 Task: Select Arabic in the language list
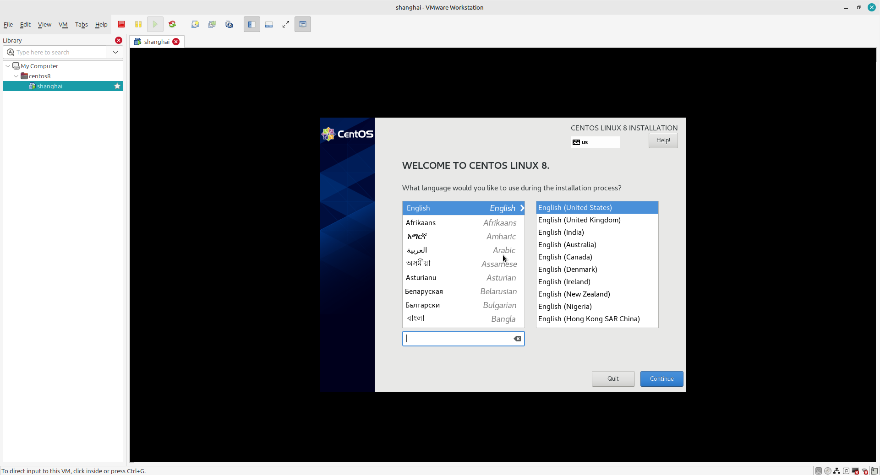pos(463,250)
